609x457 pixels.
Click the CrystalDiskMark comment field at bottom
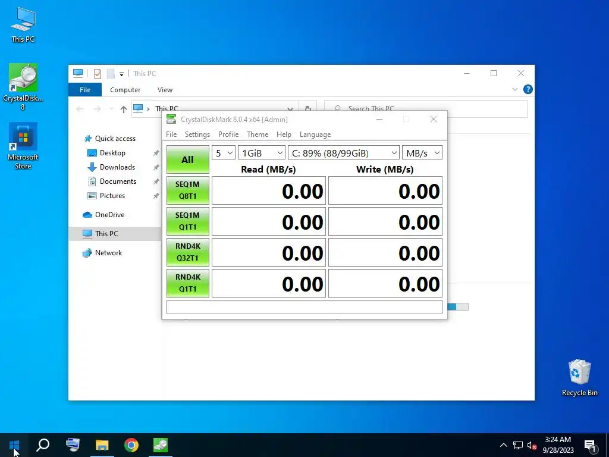pos(304,307)
